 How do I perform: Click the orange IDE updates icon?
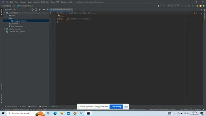coord(201,6)
